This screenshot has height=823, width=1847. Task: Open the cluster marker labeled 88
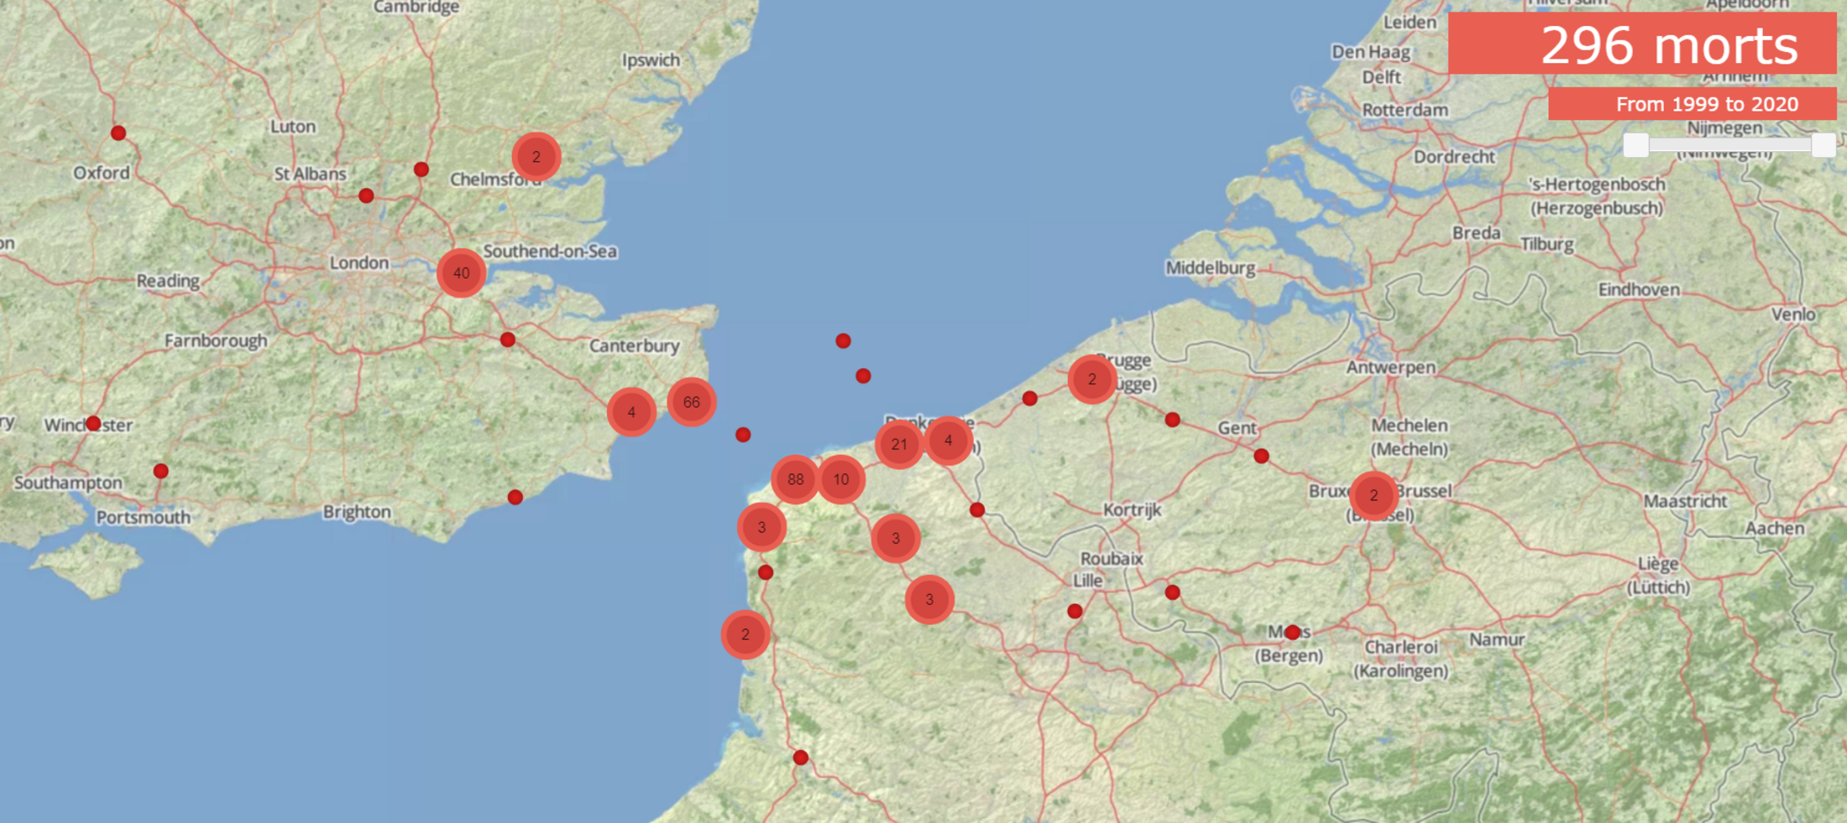click(x=795, y=479)
